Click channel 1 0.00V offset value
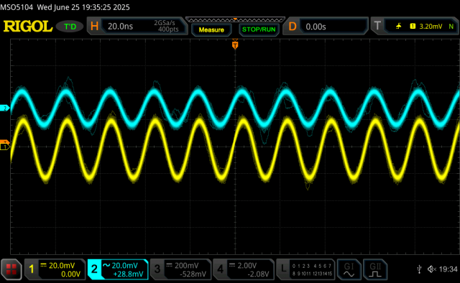 [x=70, y=274]
